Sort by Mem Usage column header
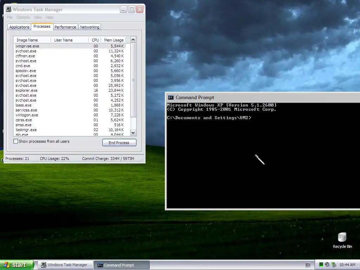The width and height of the screenshot is (360, 270). pyautogui.click(x=114, y=40)
